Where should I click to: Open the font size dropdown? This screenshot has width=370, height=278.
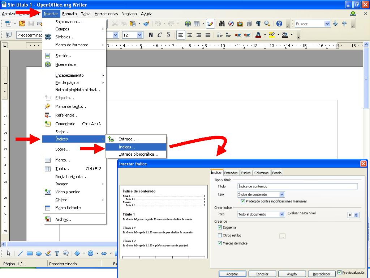(x=140, y=35)
